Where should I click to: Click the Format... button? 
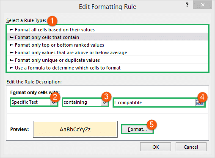click(138, 129)
